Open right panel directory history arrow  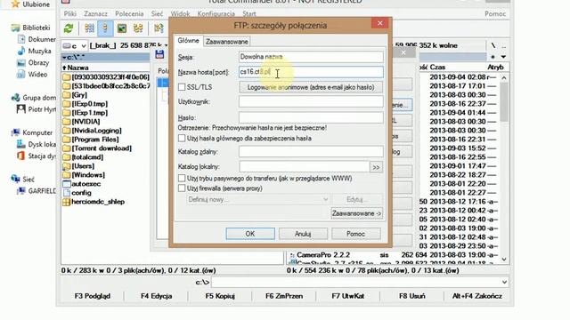click(x=503, y=57)
